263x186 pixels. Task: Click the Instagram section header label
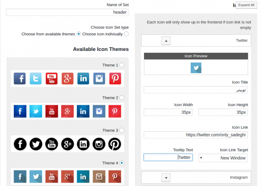point(239,177)
